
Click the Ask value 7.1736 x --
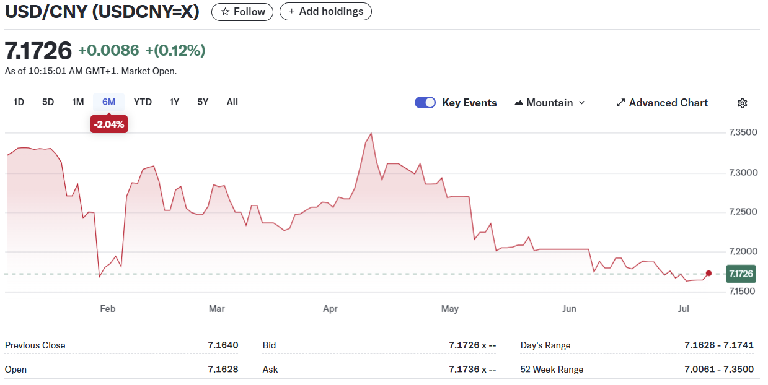pos(472,370)
